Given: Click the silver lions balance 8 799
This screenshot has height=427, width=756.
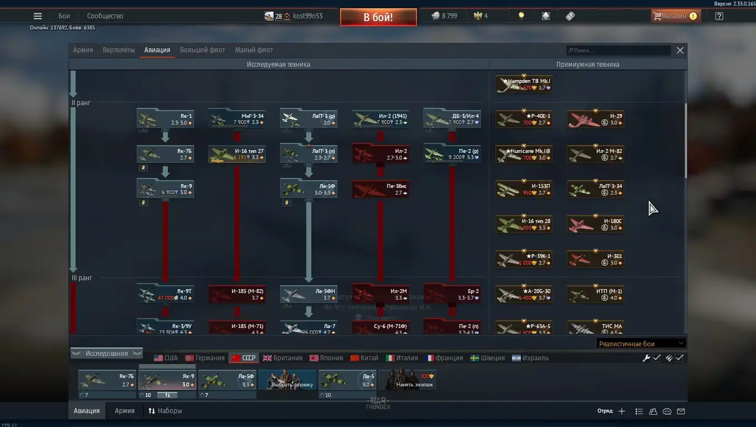Looking at the screenshot, I should [x=444, y=16].
